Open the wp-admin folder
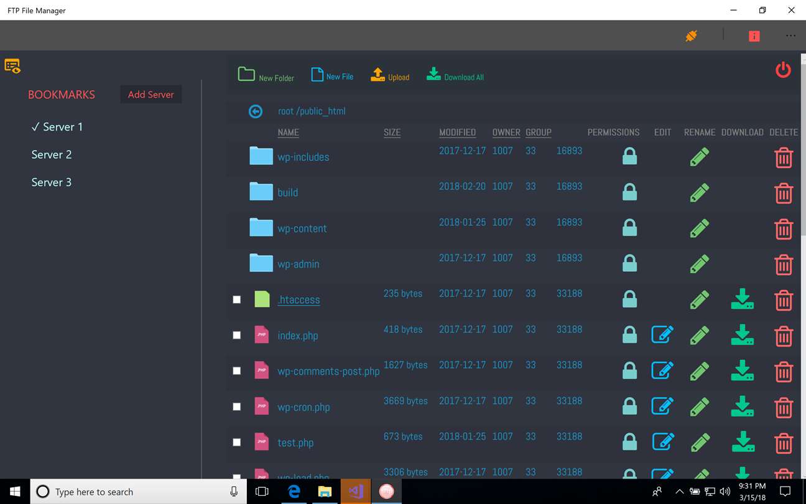 [299, 264]
